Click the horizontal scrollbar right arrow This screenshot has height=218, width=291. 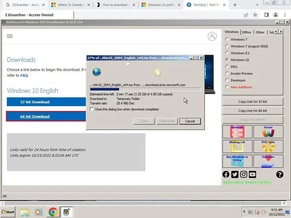[x=284, y=203]
